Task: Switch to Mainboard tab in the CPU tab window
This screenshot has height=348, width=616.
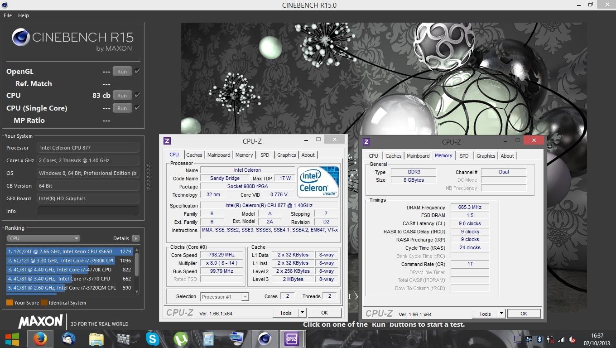Action: 219,155
